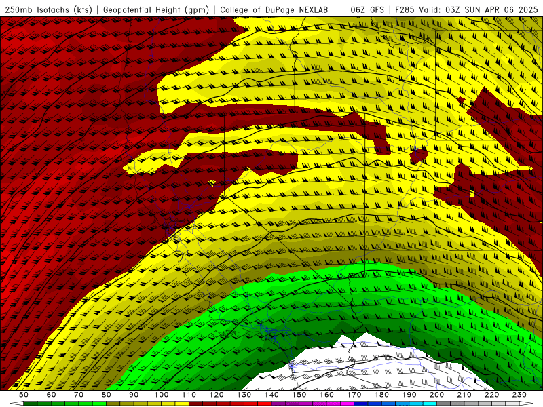Select the 230 label on the color scale
Image resolution: width=543 pixels, height=407 pixels.
coord(519,395)
